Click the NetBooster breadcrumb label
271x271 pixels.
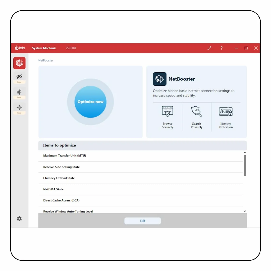[x=46, y=60]
